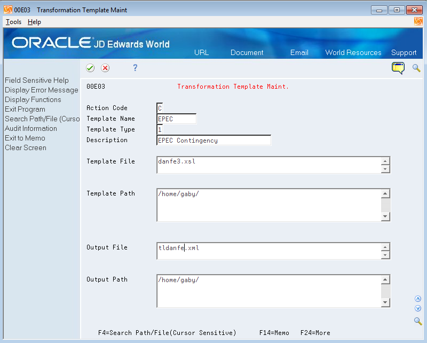This screenshot has height=343, width=427.
Task: Click the Template Path text area
Action: pyautogui.click(x=269, y=205)
